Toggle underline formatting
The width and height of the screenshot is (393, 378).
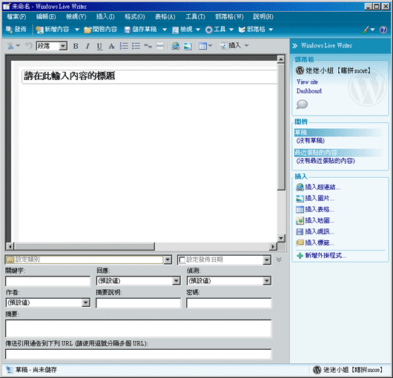(x=99, y=46)
